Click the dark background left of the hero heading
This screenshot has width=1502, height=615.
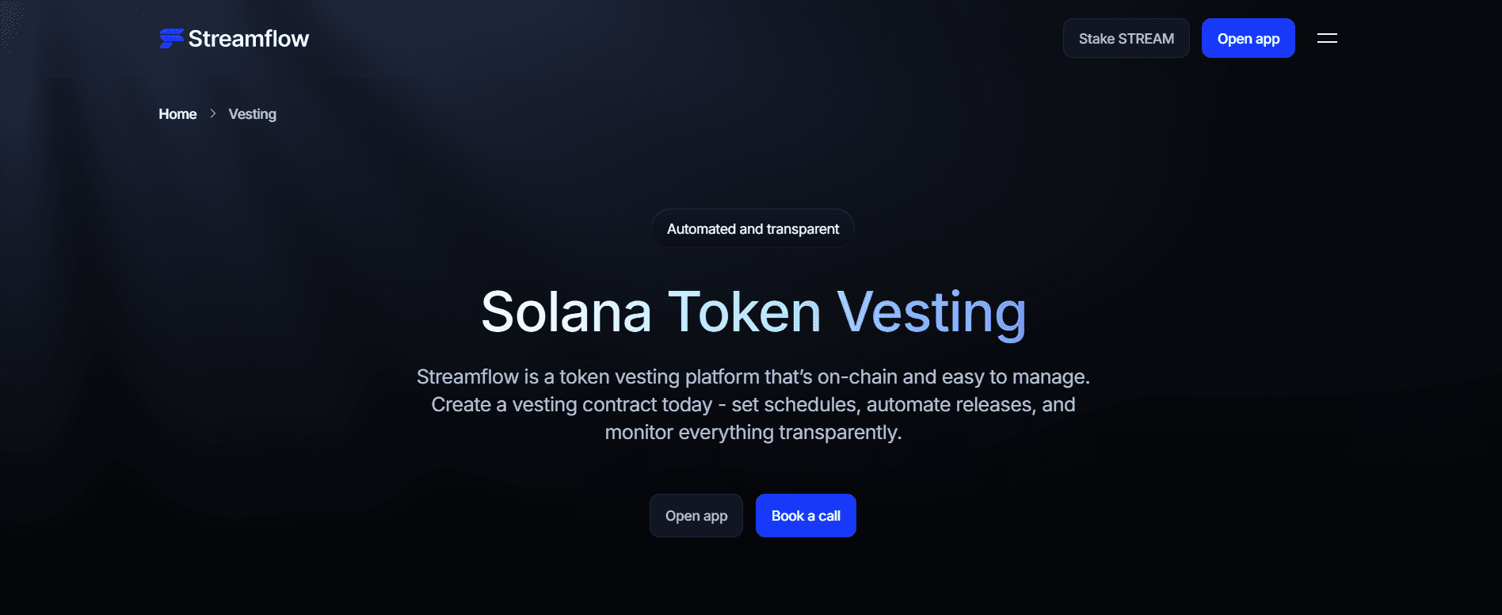point(277,311)
